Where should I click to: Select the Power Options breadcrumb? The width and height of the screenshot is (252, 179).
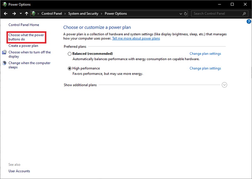pyautogui.click(x=116, y=14)
